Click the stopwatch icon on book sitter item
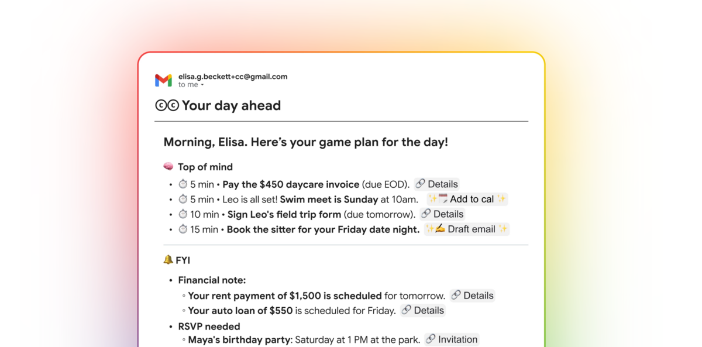 [x=183, y=229]
